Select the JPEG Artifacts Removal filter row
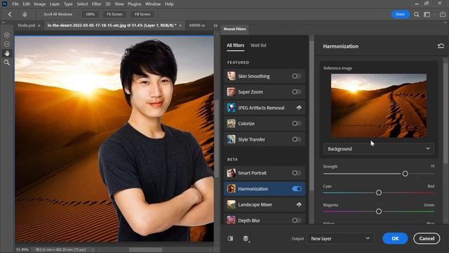The image size is (449, 253). 264,108
